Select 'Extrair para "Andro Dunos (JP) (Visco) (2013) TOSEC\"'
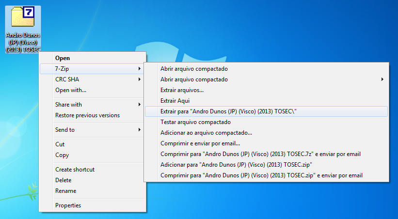This screenshot has height=219, width=398. click(x=228, y=111)
